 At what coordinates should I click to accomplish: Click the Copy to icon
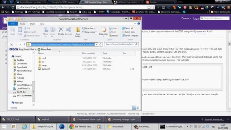point(53,32)
